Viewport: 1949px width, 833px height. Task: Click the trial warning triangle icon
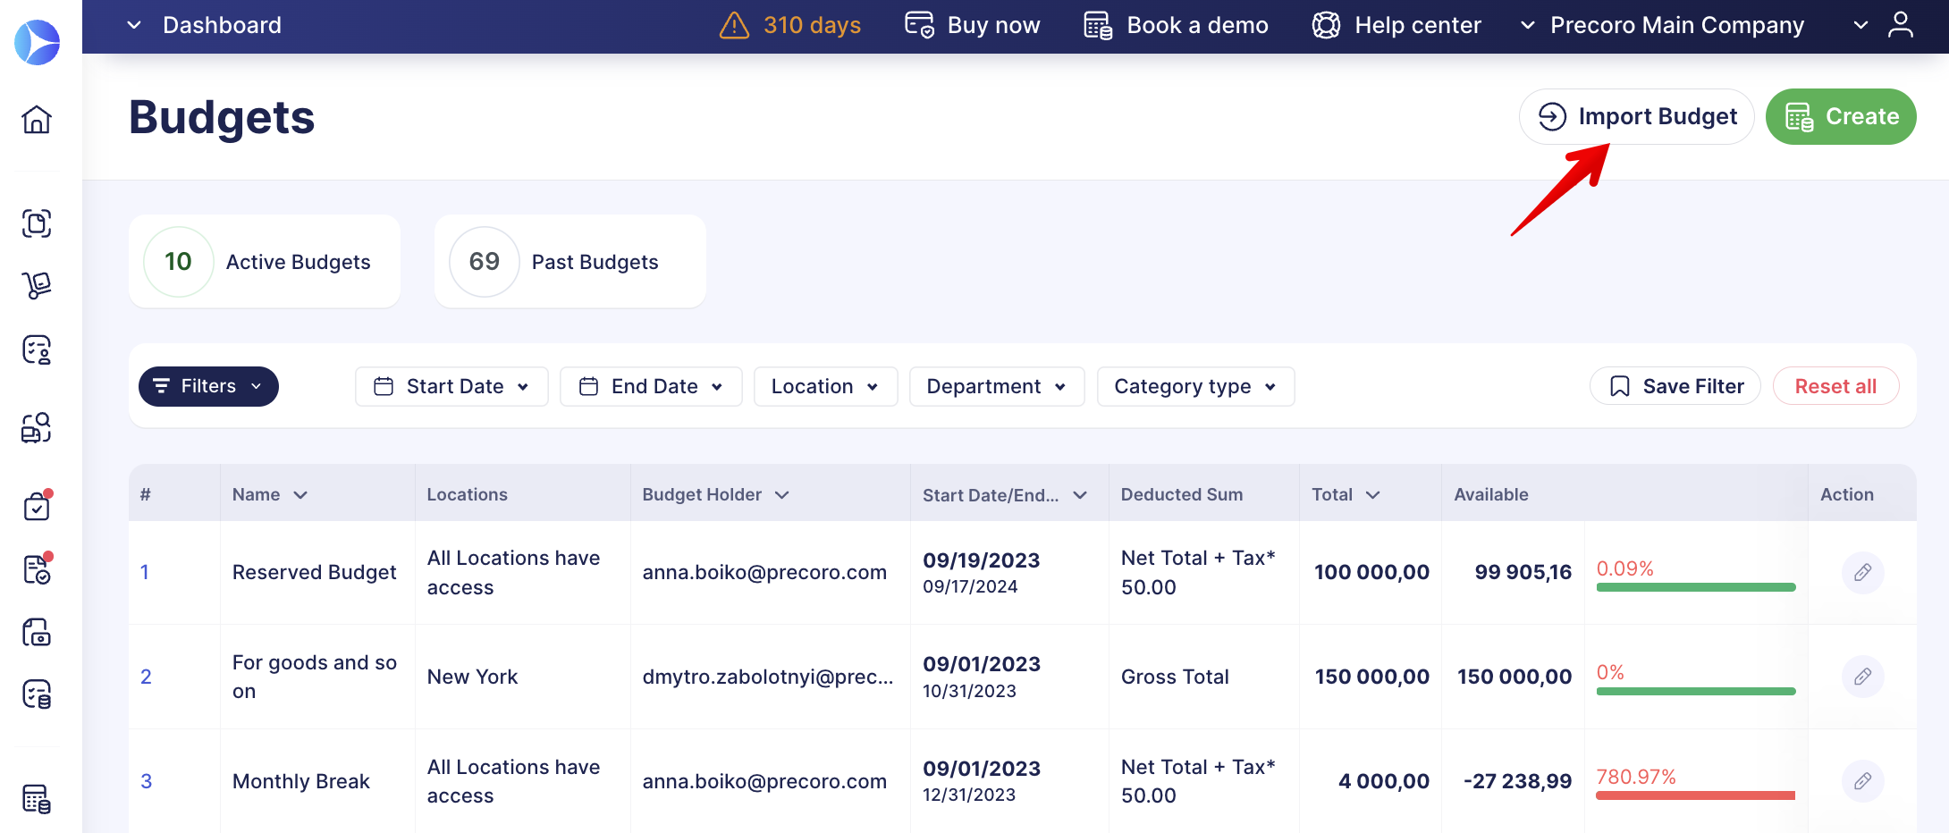734,25
